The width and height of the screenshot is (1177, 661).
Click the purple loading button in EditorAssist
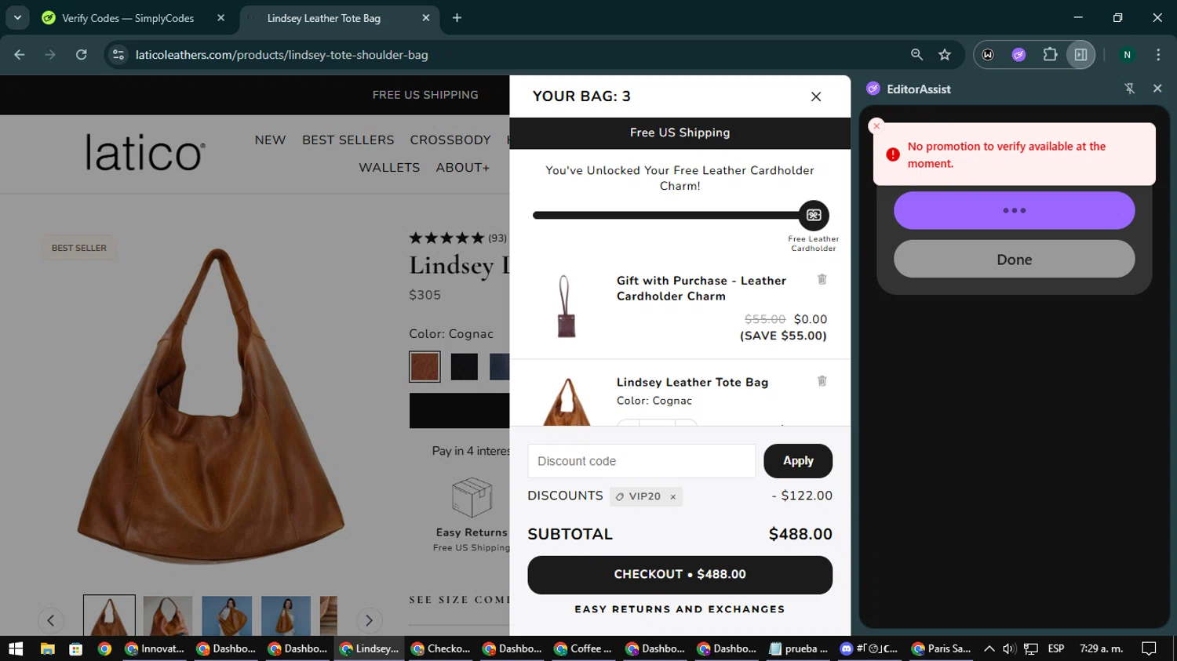(x=1014, y=211)
